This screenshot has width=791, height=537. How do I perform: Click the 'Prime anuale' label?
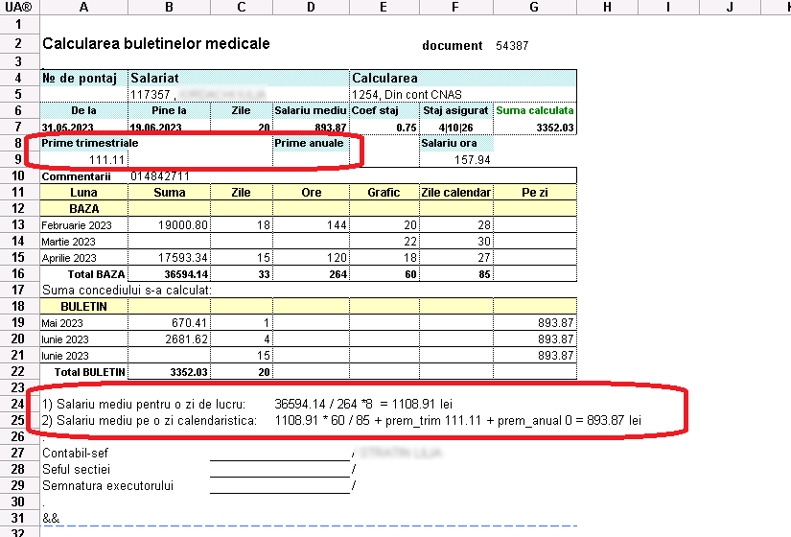tap(309, 143)
